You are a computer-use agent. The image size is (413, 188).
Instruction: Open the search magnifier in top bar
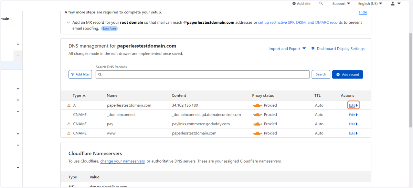321,3
